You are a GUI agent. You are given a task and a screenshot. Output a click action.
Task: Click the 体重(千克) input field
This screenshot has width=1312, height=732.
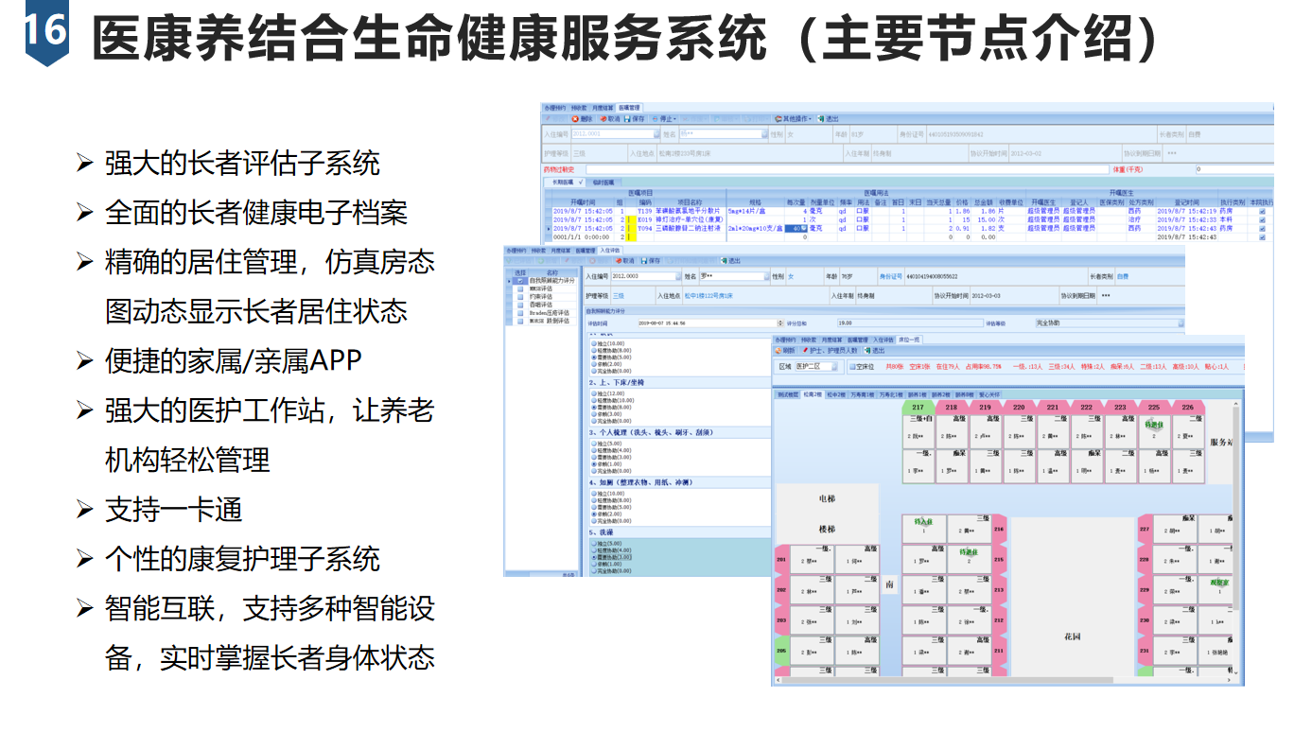pyautogui.click(x=1234, y=169)
